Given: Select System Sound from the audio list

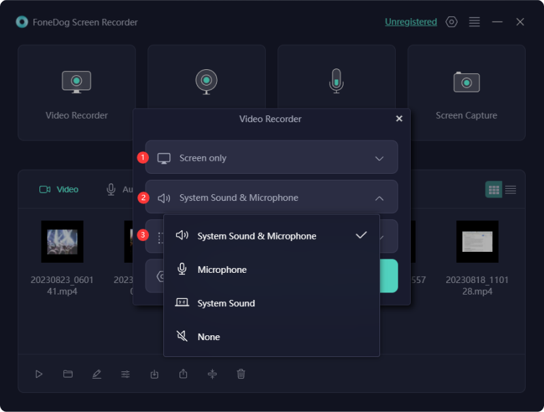Looking at the screenshot, I should tap(226, 303).
